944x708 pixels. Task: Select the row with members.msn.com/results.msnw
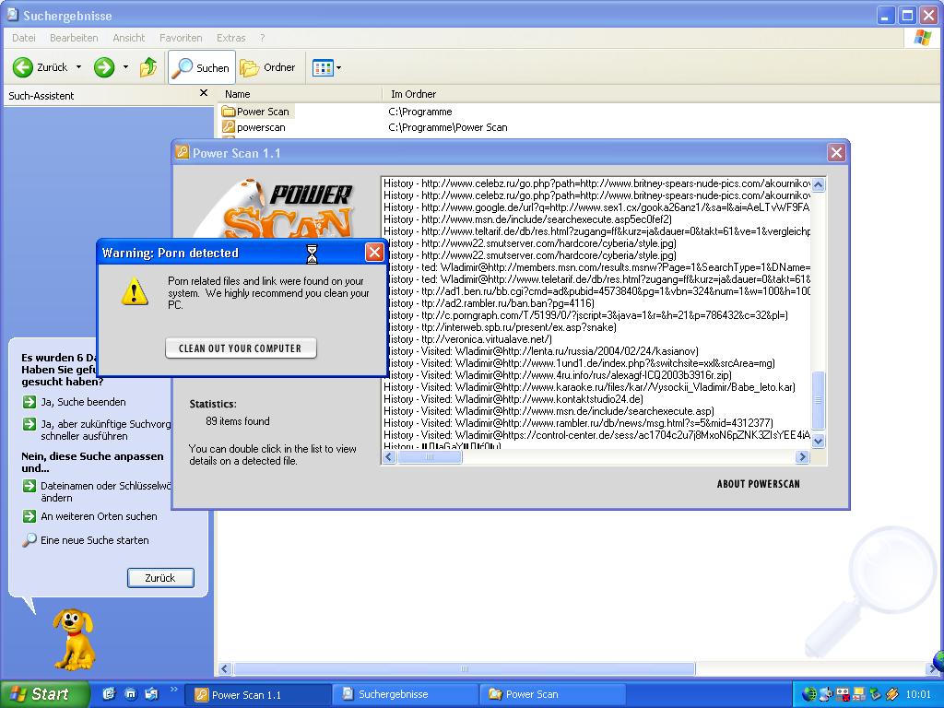tap(596, 267)
